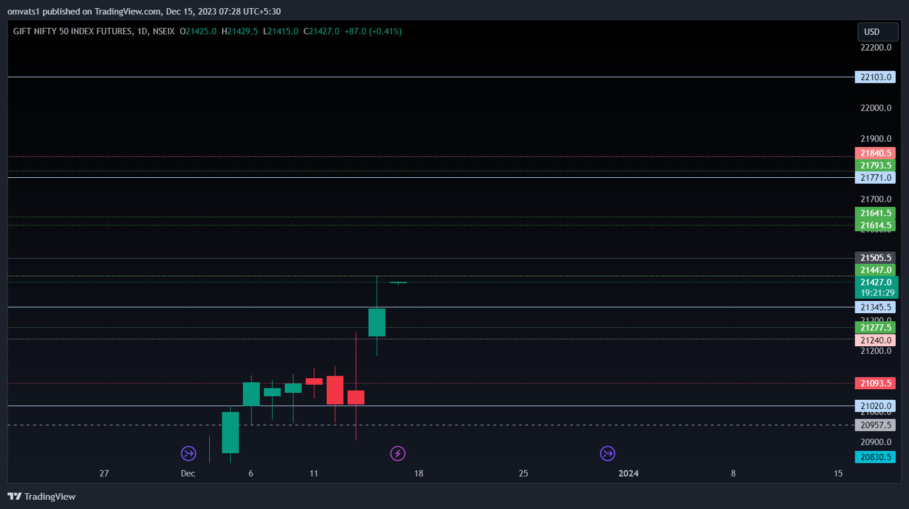Click the purple arrow event icon near Dec

click(x=188, y=453)
